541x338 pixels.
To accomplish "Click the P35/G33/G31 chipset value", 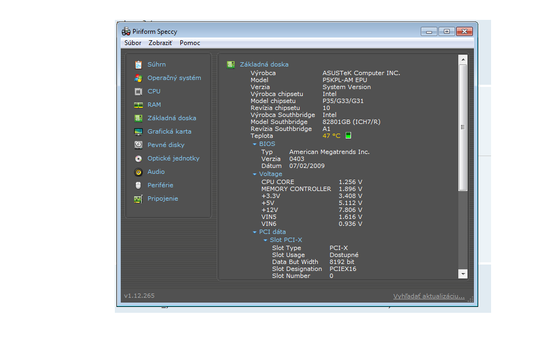I will pyautogui.click(x=343, y=101).
